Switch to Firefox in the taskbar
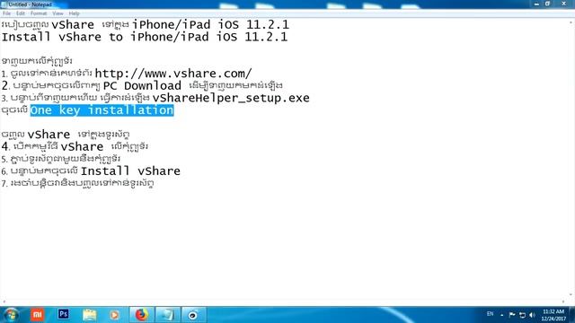This screenshot has height=323, width=575. [x=141, y=315]
